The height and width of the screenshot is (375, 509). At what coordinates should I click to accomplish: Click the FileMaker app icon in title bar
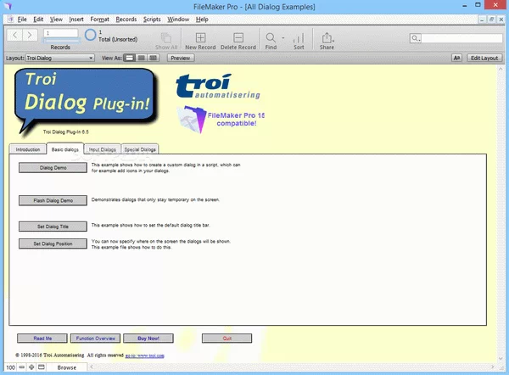point(8,6)
